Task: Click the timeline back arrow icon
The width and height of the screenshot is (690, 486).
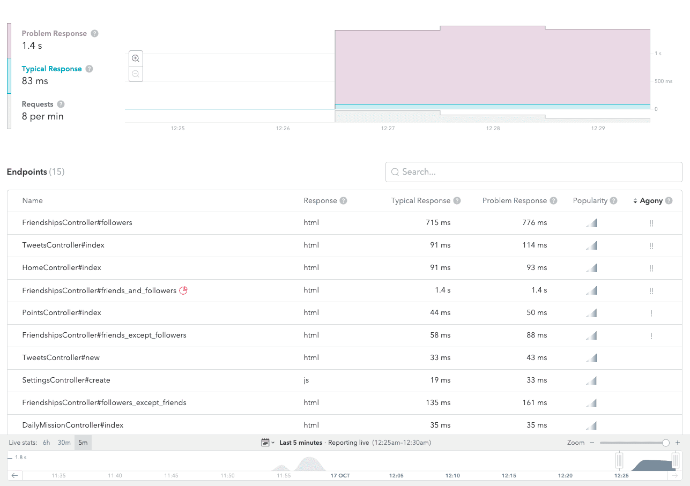Action: tap(15, 475)
